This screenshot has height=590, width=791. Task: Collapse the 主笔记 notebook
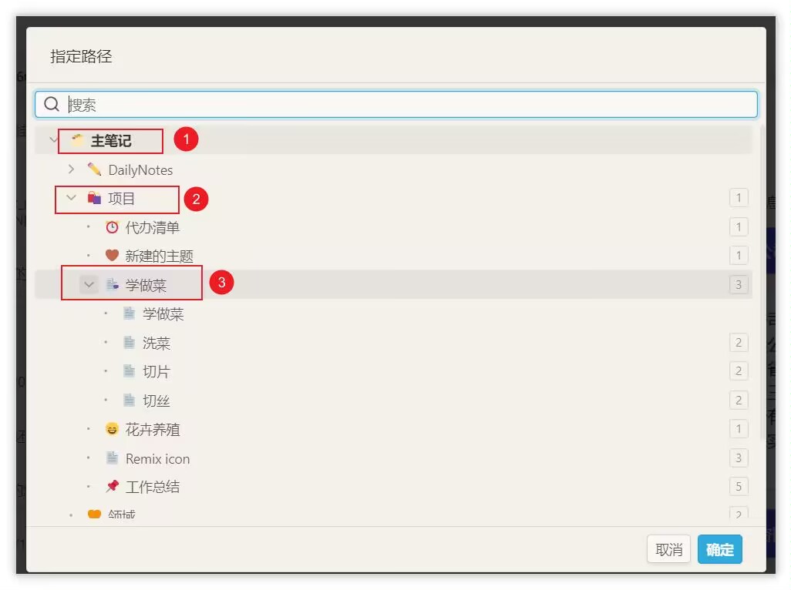coord(53,139)
